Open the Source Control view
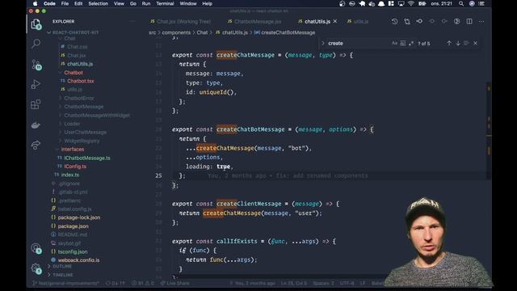Viewport: 517px width, 291px height. [x=36, y=65]
